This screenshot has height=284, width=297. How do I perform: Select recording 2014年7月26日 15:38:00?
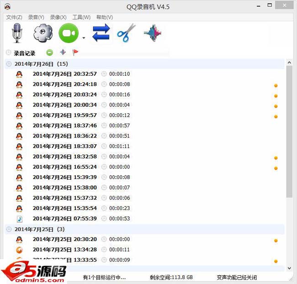tap(65, 188)
